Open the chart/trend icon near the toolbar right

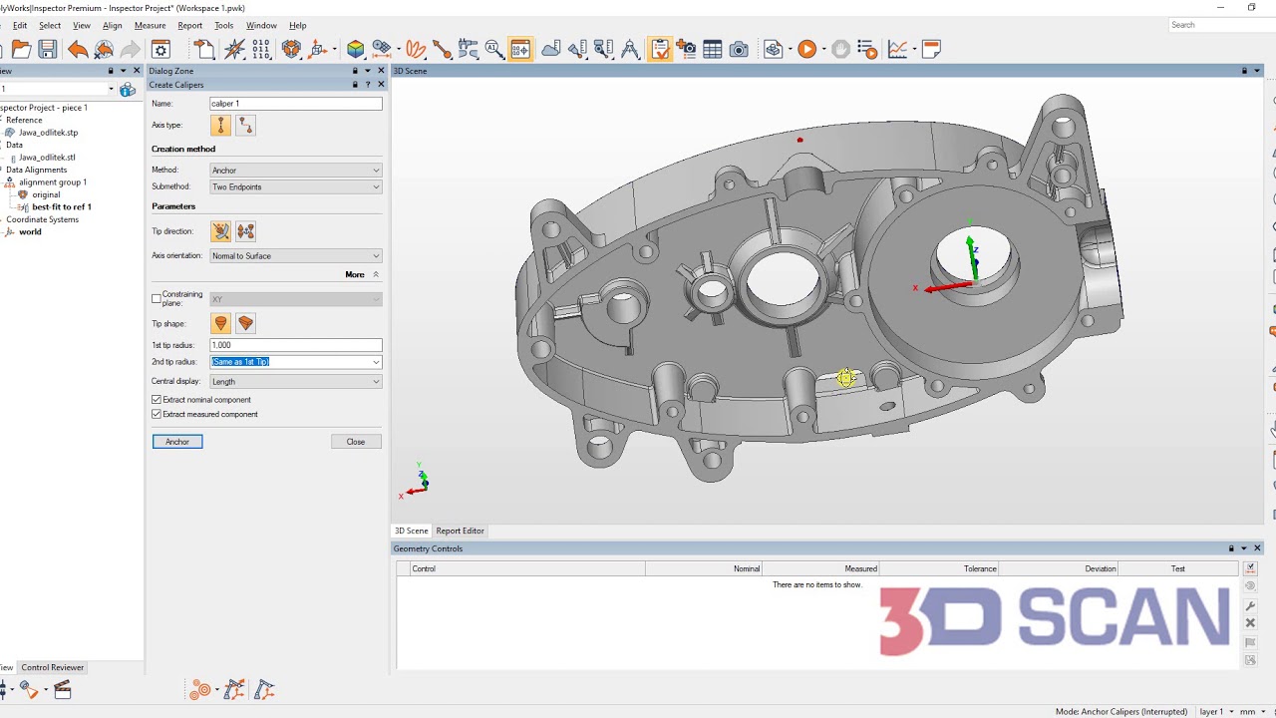[896, 48]
